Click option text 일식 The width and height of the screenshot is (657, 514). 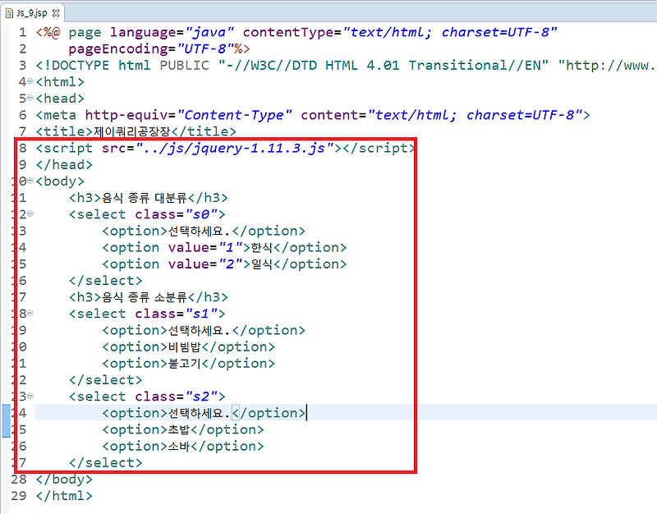pyautogui.click(x=262, y=264)
